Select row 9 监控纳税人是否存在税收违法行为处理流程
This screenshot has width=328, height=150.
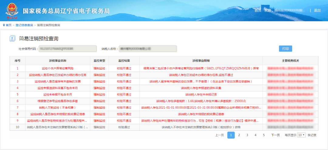164,121
